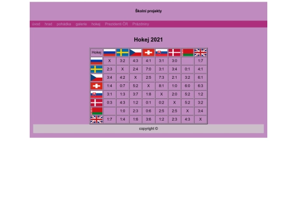This screenshot has height=223, width=297.
Task: Select the Slovakia flag in the first column
Action: point(96,94)
